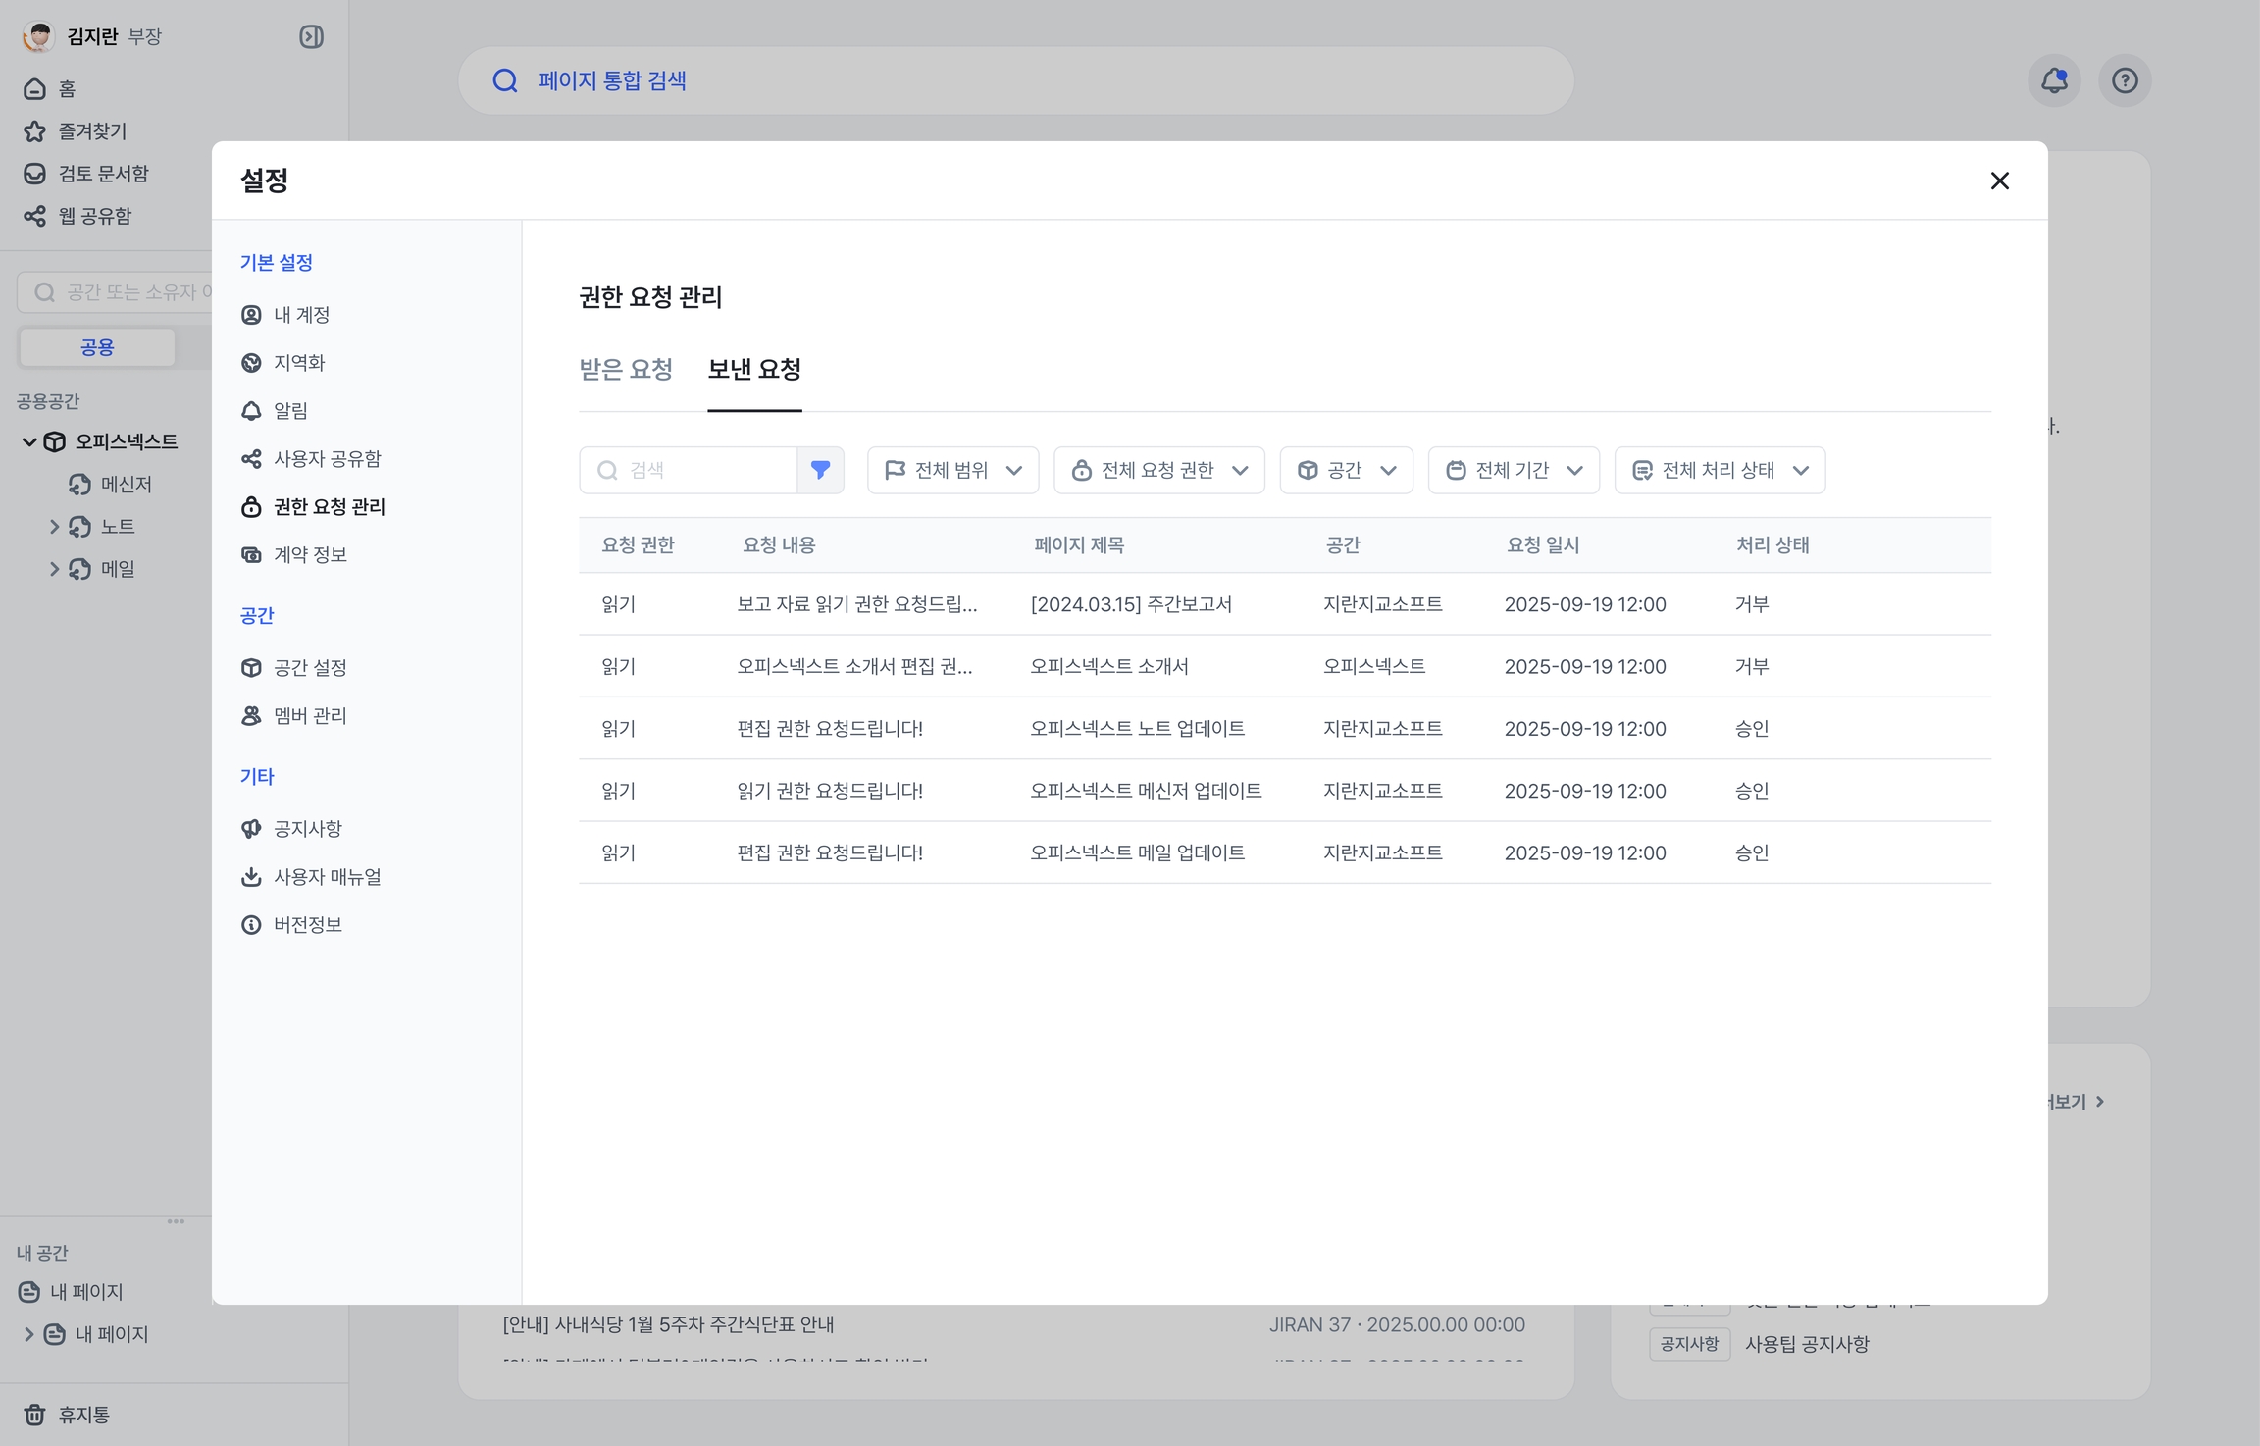This screenshot has width=2260, height=1446.
Task: Select 알림 notification settings
Action: click(290, 411)
